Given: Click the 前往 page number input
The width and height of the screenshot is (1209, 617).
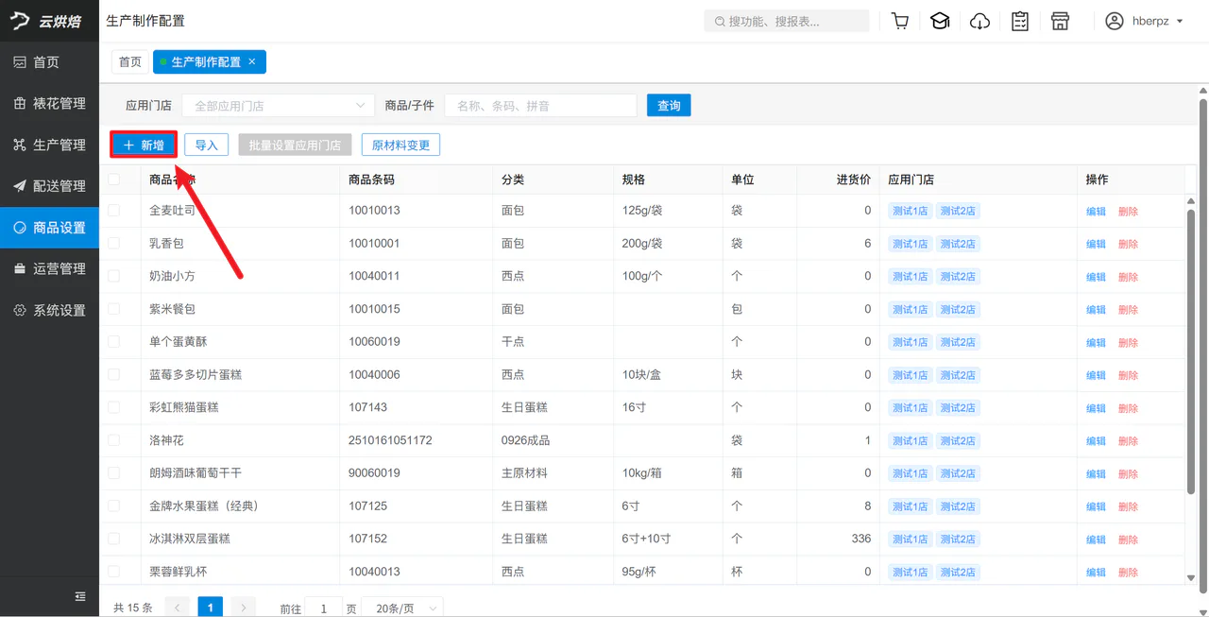Looking at the screenshot, I should point(324,608).
